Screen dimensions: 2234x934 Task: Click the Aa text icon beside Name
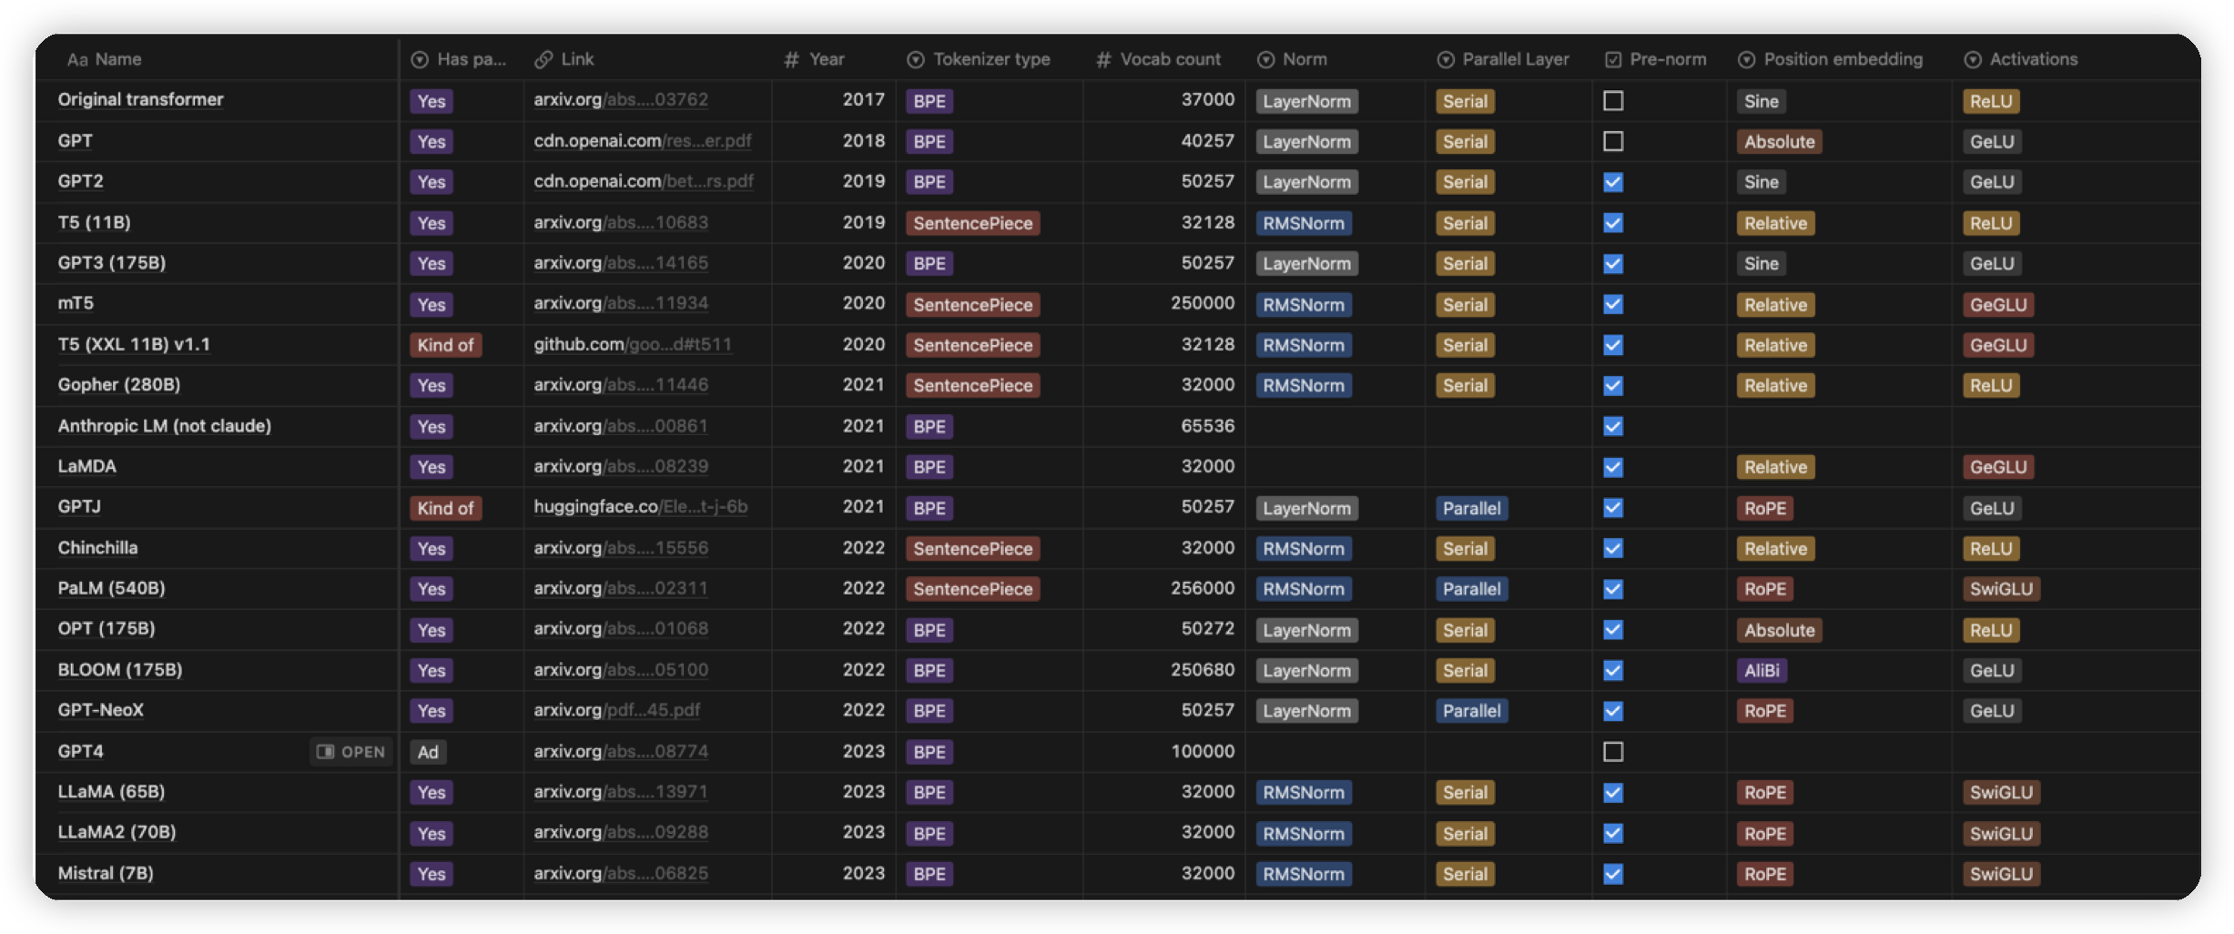coord(77,60)
